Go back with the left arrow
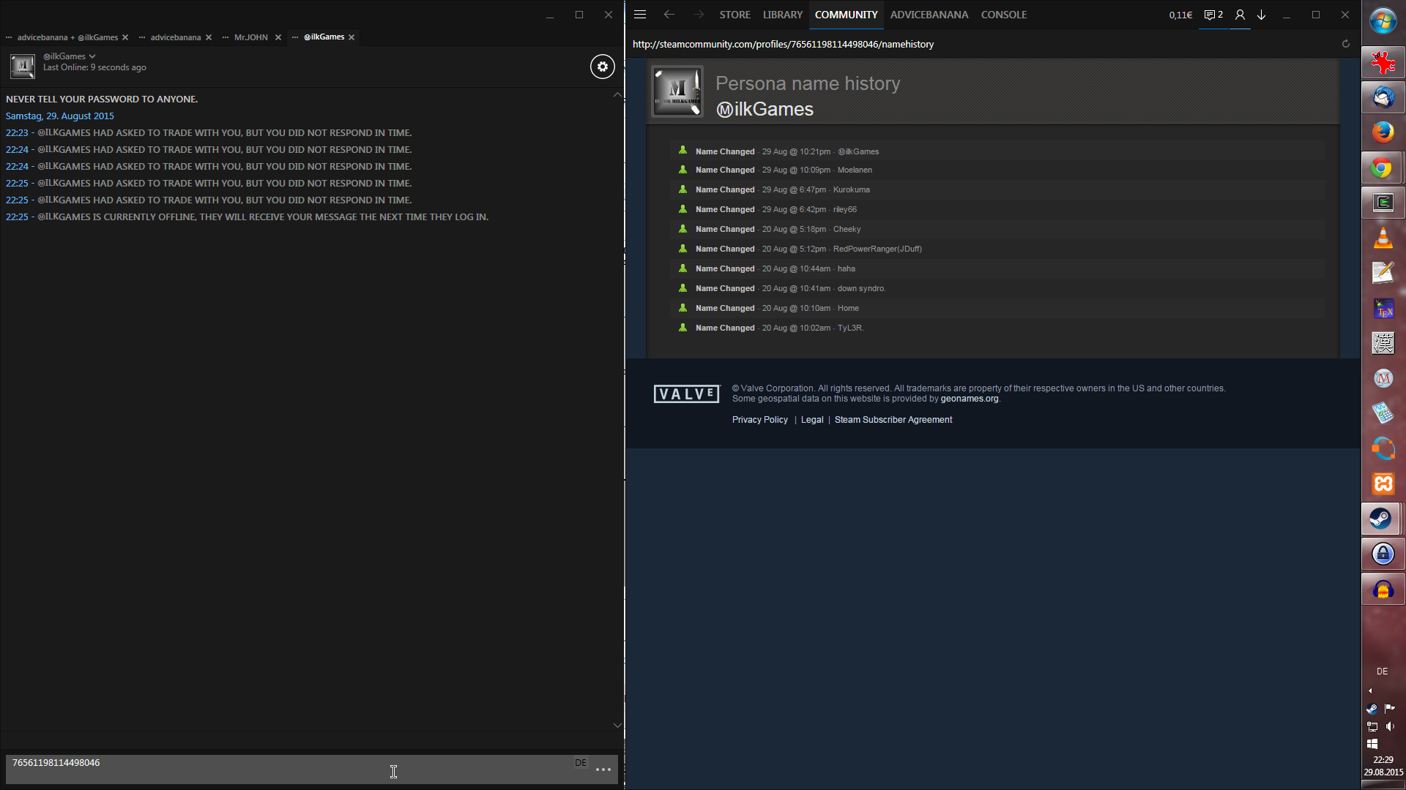 669,15
